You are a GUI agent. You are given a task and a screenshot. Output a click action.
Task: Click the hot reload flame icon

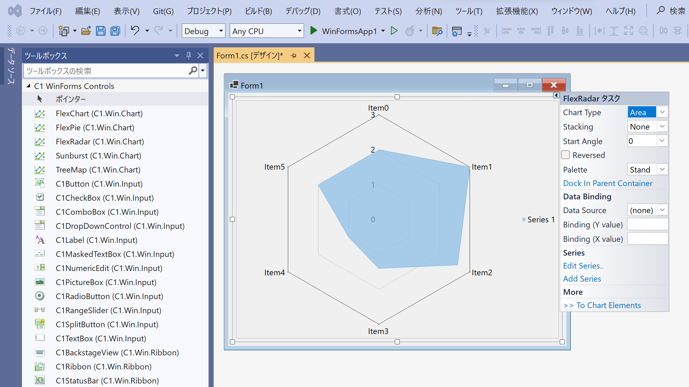pyautogui.click(x=410, y=31)
